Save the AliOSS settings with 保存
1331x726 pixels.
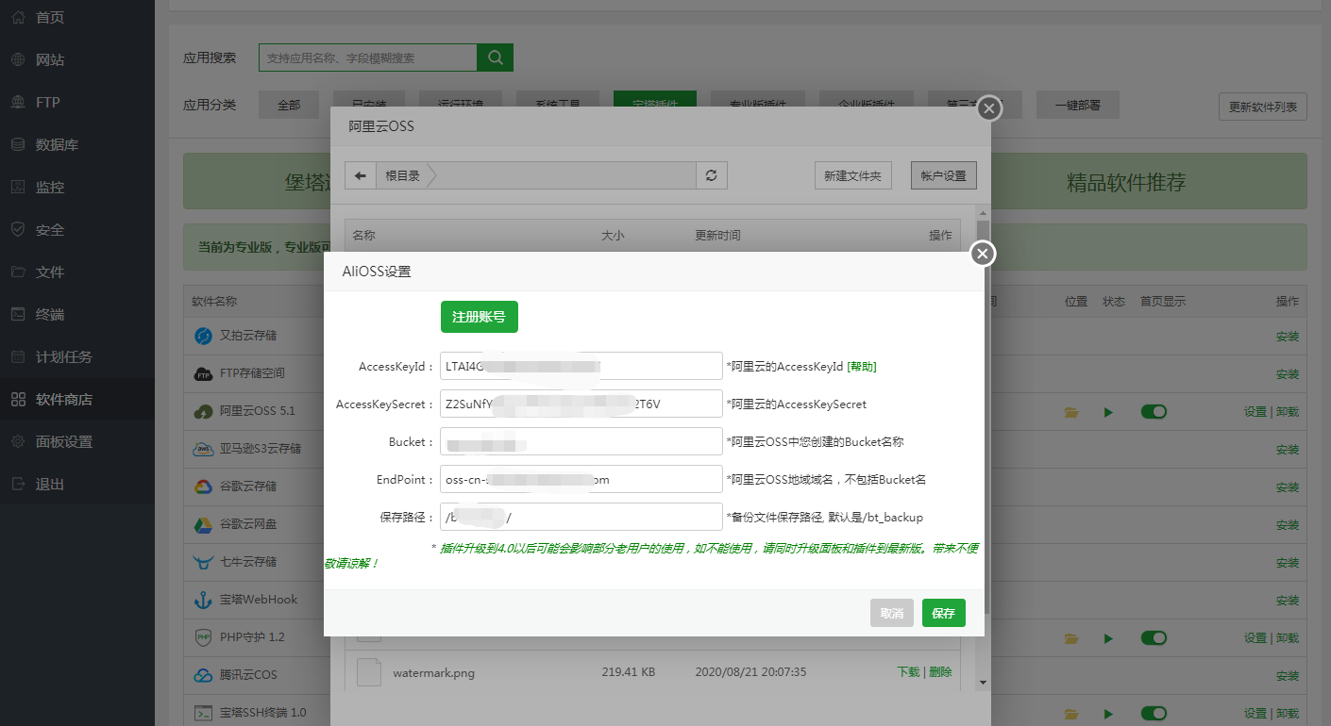click(x=944, y=613)
